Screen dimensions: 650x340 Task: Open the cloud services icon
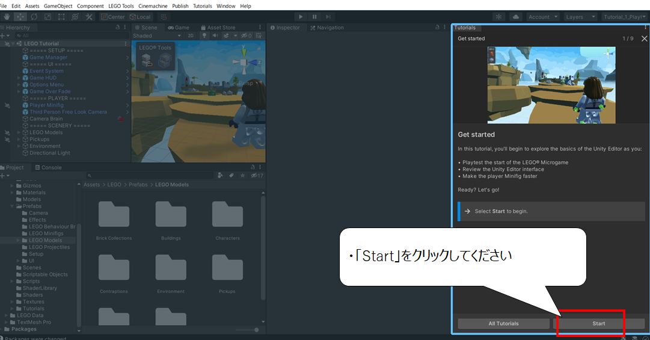(516, 17)
